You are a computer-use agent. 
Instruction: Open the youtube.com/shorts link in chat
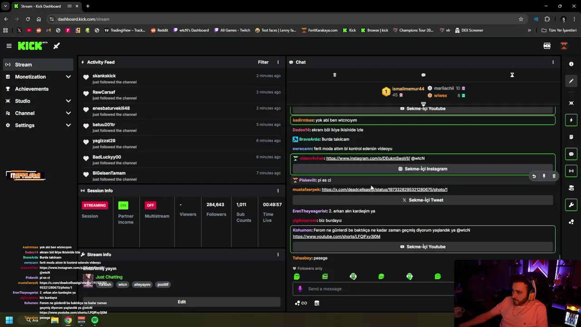pyautogui.click(x=336, y=237)
